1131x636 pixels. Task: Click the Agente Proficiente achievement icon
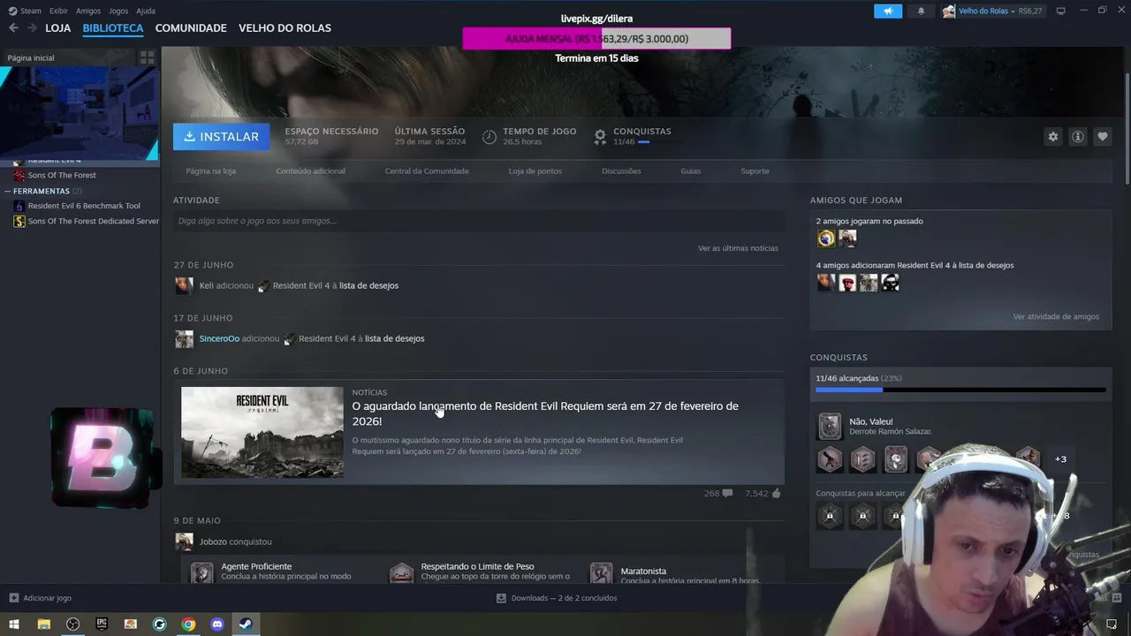202,572
